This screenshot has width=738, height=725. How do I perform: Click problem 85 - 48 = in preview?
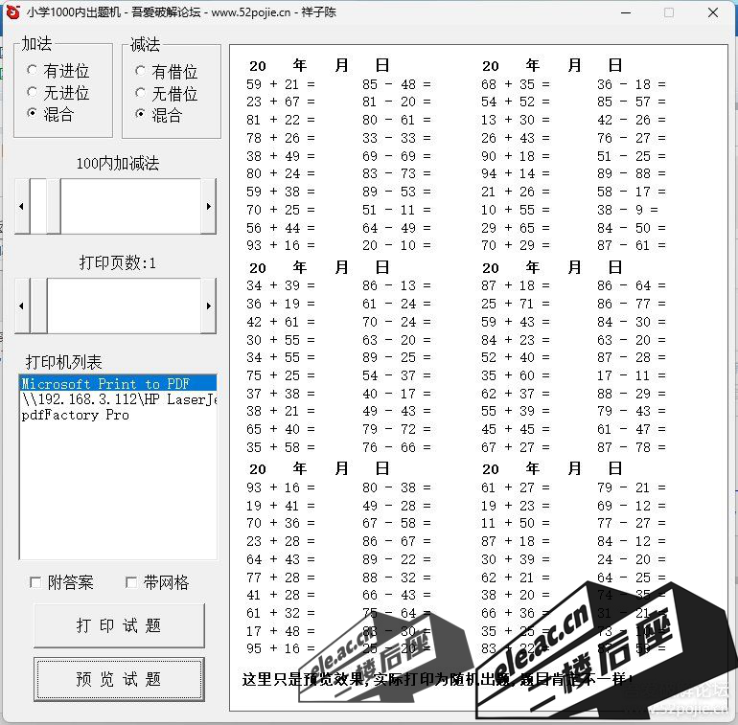coord(396,84)
